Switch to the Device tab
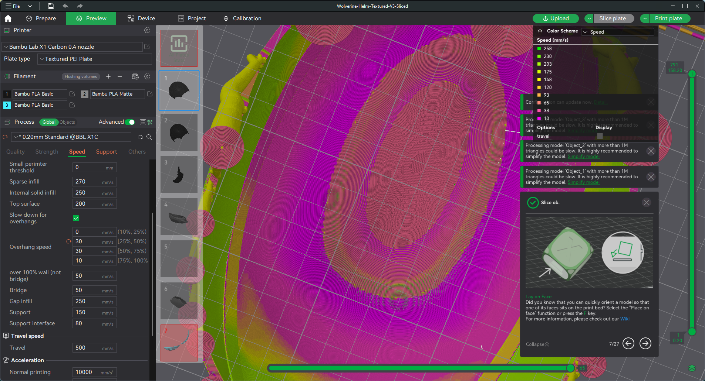Image resolution: width=705 pixels, height=381 pixels. tap(141, 18)
